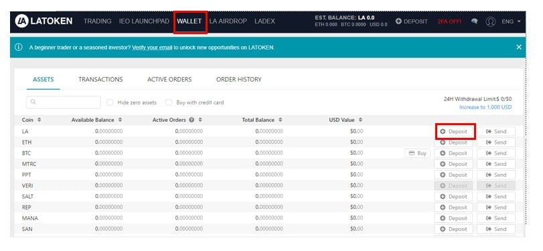Click Deposit for BTC coin
543x251 pixels.
(x=453, y=153)
